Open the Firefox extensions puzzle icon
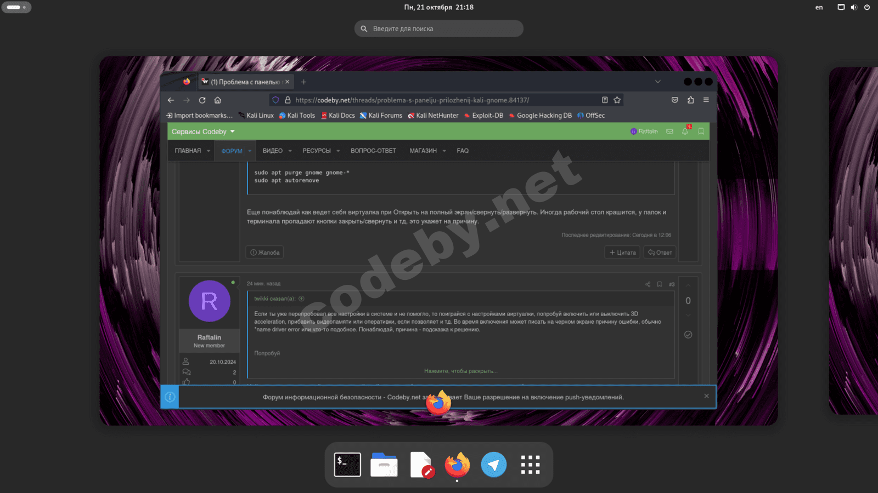 (x=690, y=100)
